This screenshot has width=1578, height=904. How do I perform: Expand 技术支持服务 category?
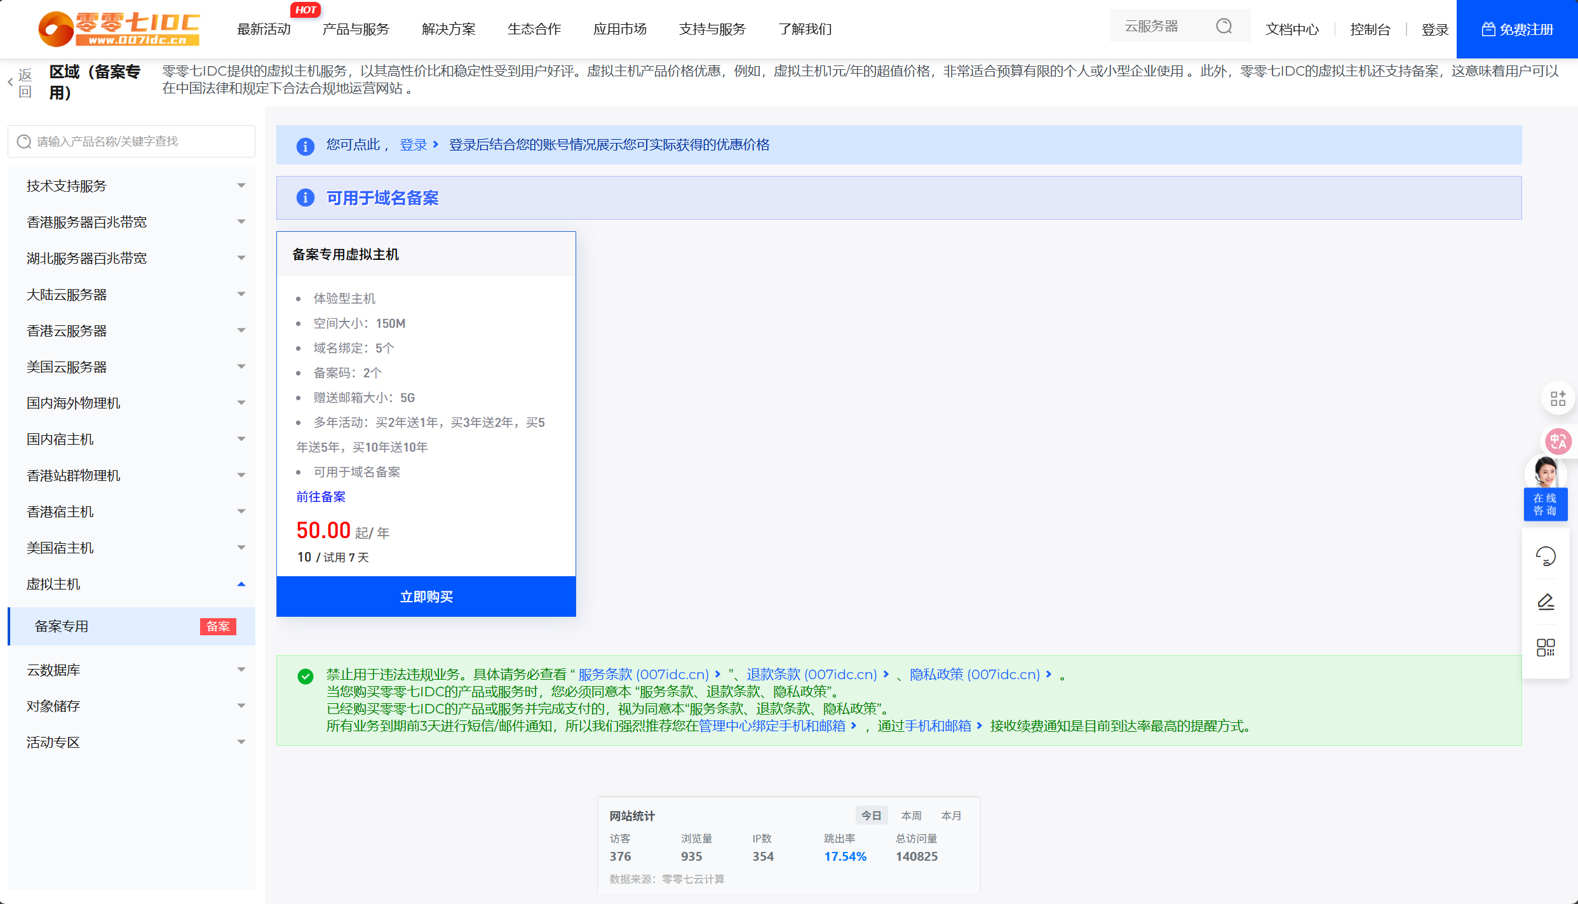point(131,186)
